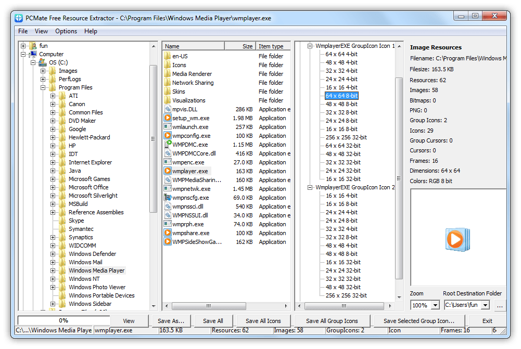
Task: Expand the fun tree node
Action: click(23, 46)
